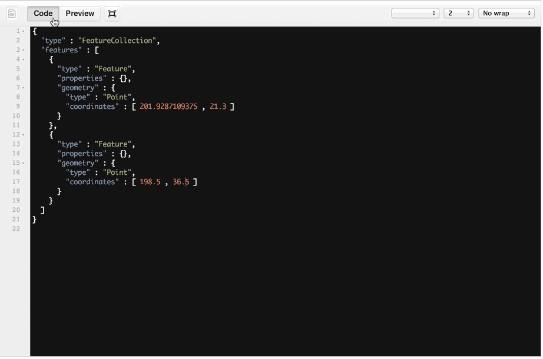Click the 201.9287109375 coordinate value
The image size is (543, 359).
168,107
